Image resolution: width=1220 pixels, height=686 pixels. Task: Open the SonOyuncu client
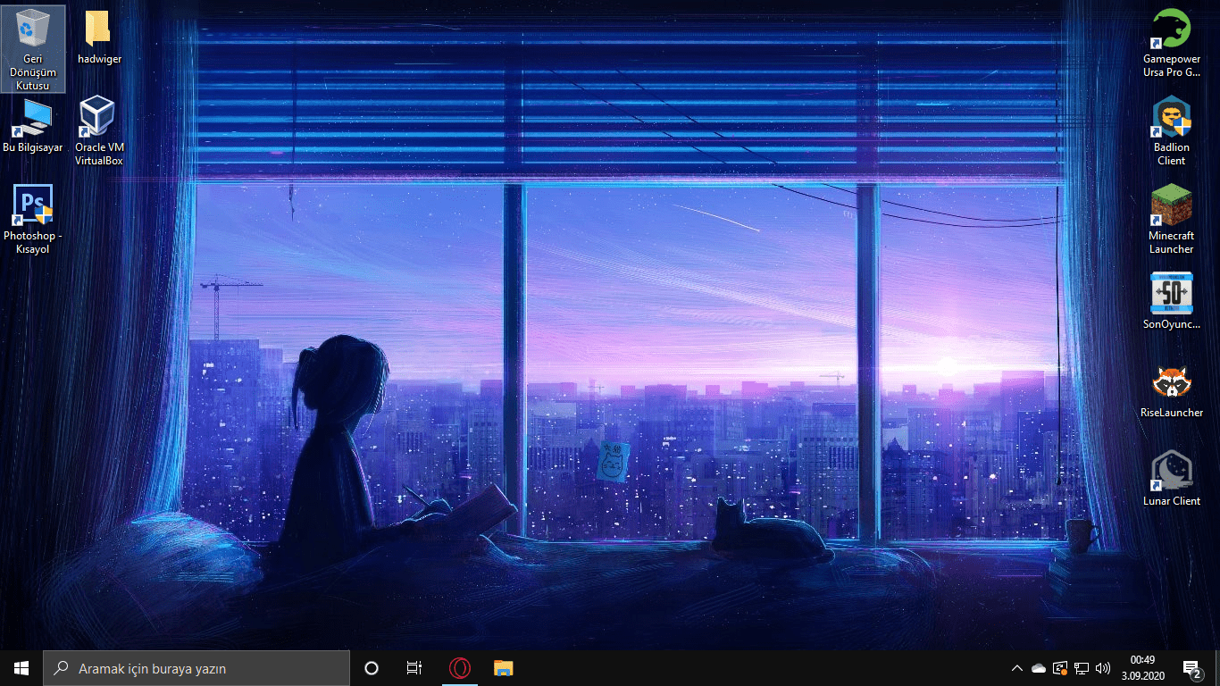tap(1171, 292)
